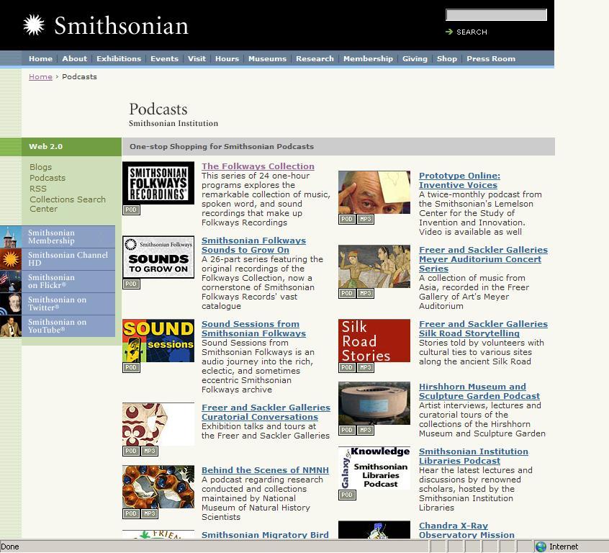Open the Exhibitions menu item
609x553 pixels.
coord(119,59)
